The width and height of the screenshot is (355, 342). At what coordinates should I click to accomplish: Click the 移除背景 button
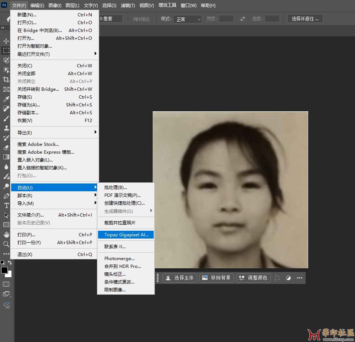217,278
